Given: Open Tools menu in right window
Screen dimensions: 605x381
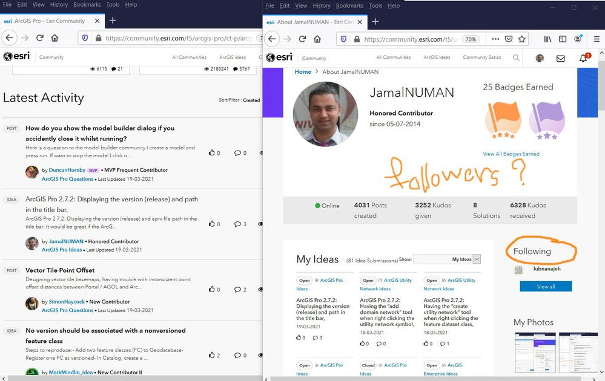Looking at the screenshot, I should pyautogui.click(x=375, y=6).
